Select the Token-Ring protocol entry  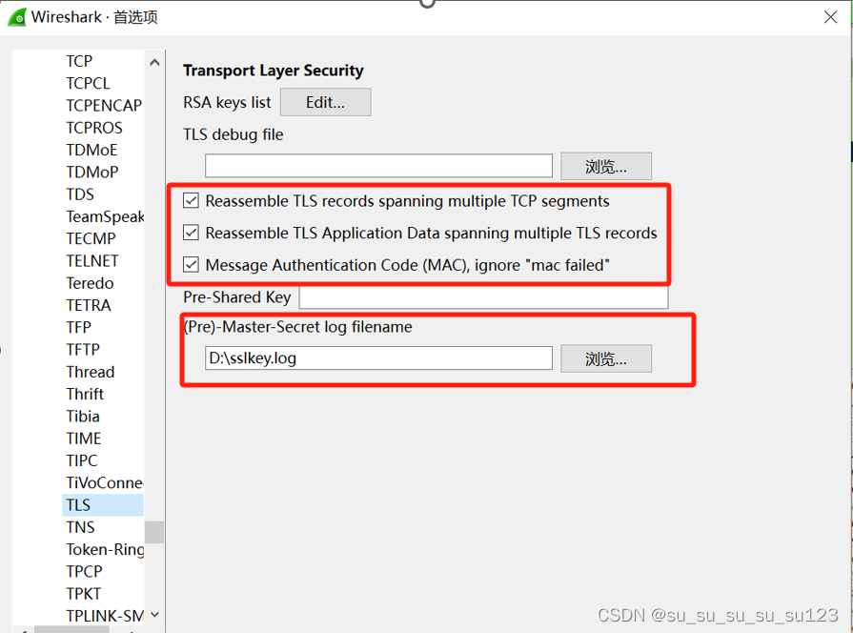coord(102,549)
